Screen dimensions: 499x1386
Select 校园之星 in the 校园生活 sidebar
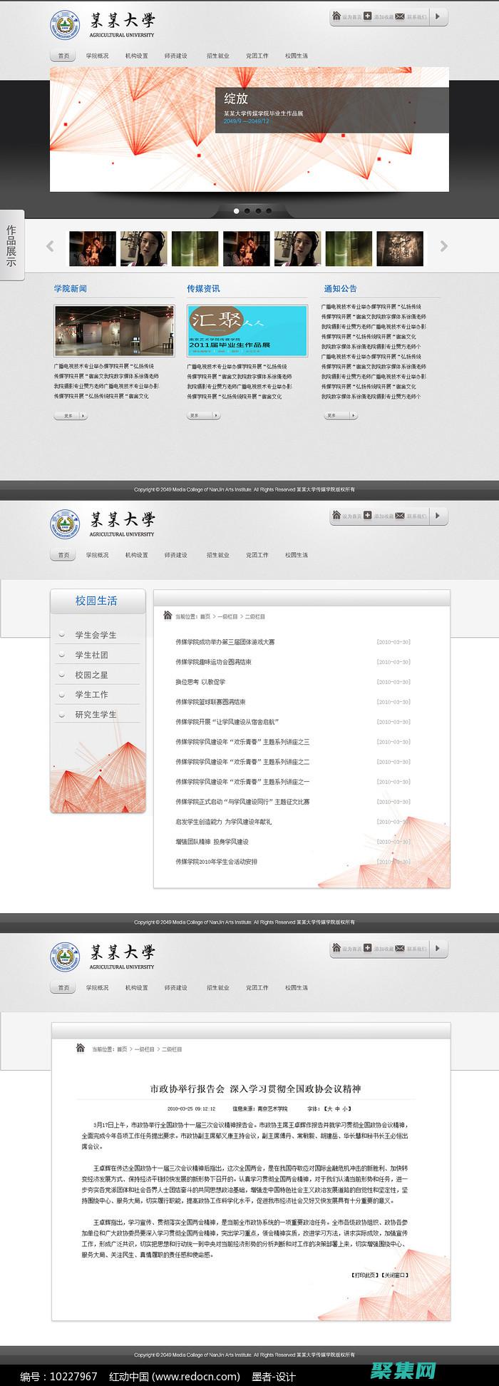pos(91,675)
